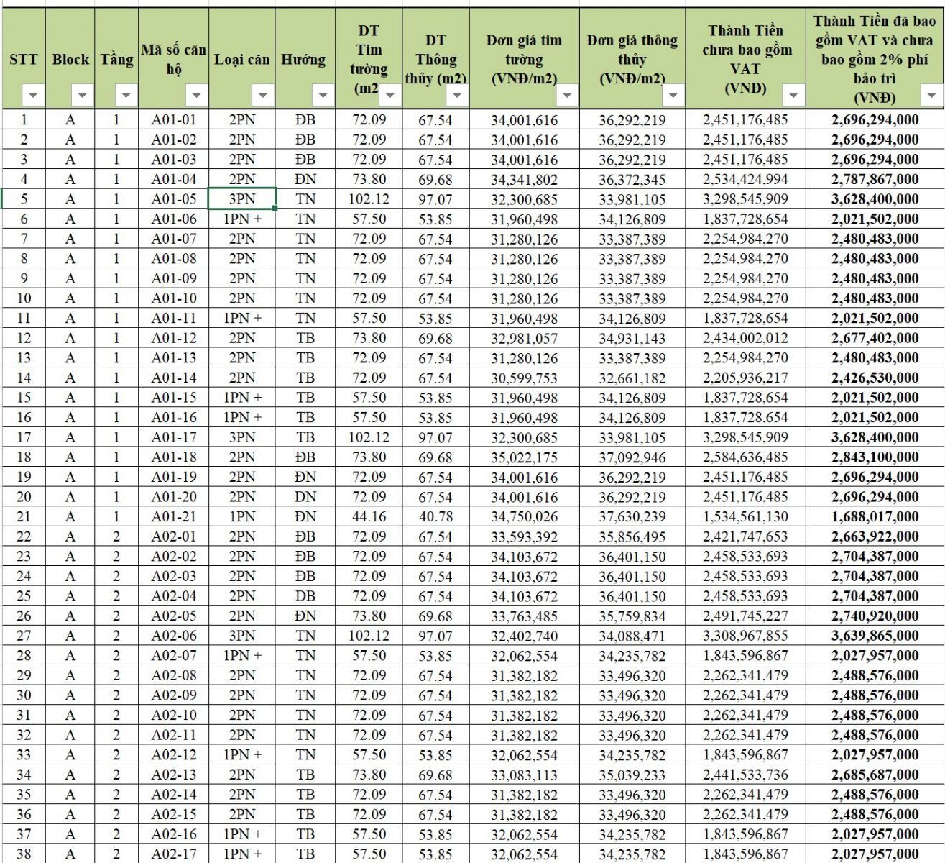Open the DT Thông thủy filter dropdown

(x=457, y=95)
